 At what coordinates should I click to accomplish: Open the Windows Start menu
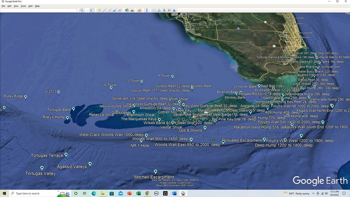[x=4, y=193]
